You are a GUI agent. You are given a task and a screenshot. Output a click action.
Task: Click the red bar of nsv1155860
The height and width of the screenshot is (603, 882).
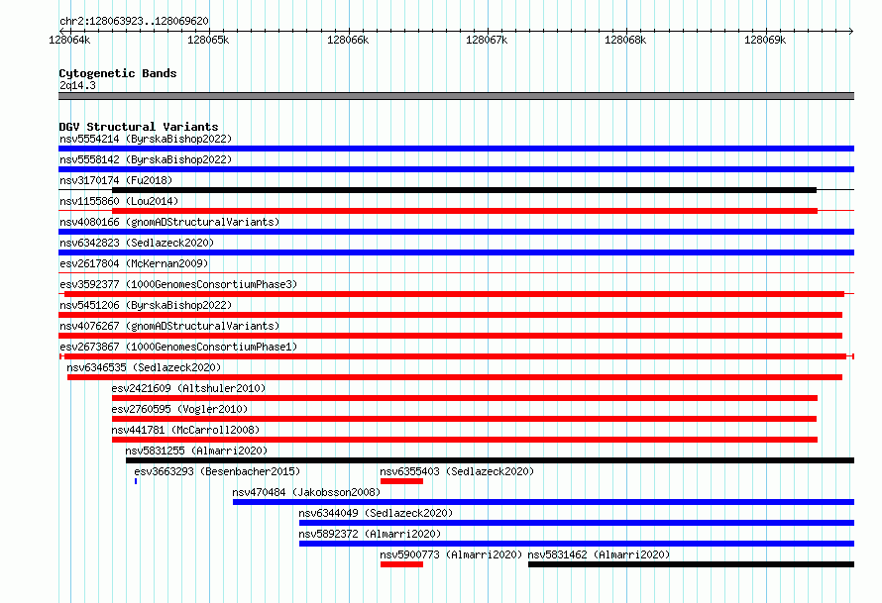(x=465, y=211)
